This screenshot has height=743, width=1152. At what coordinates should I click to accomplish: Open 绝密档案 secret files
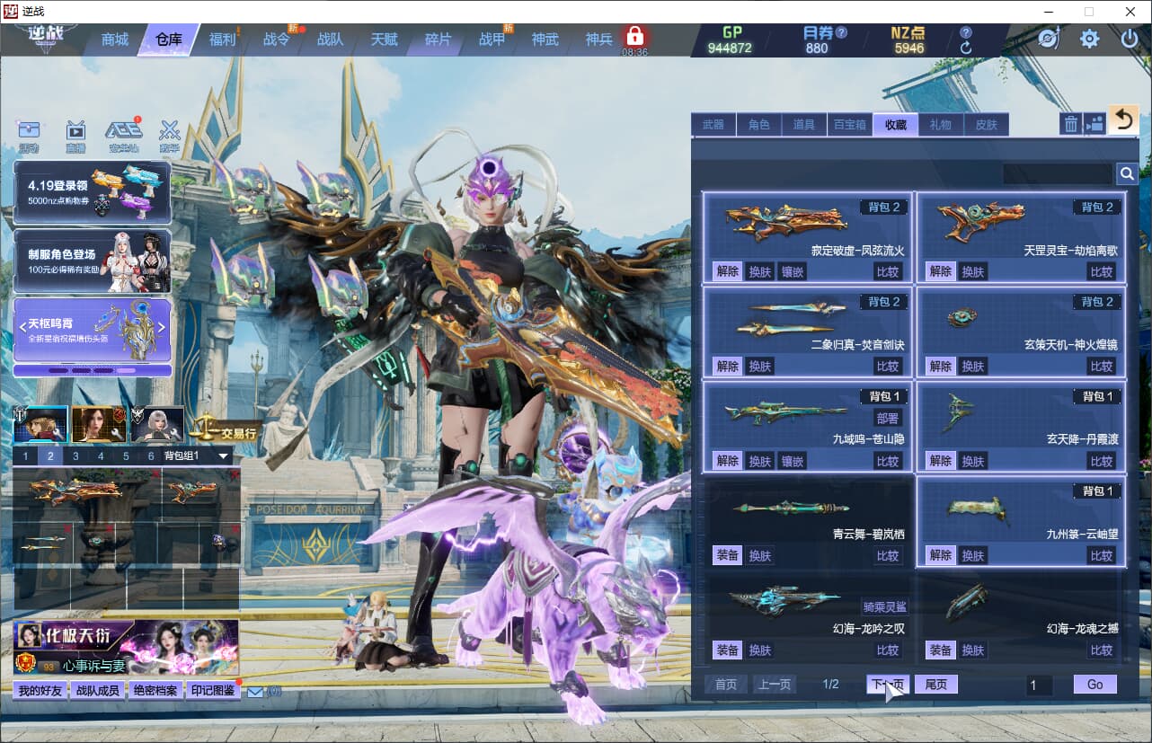[x=155, y=691]
